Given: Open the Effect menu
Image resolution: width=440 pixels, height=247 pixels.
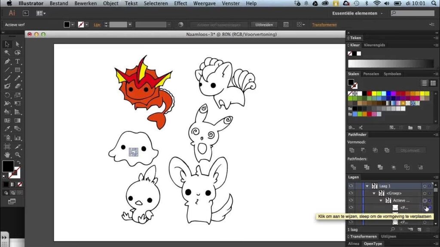Looking at the screenshot, I should (x=180, y=3).
